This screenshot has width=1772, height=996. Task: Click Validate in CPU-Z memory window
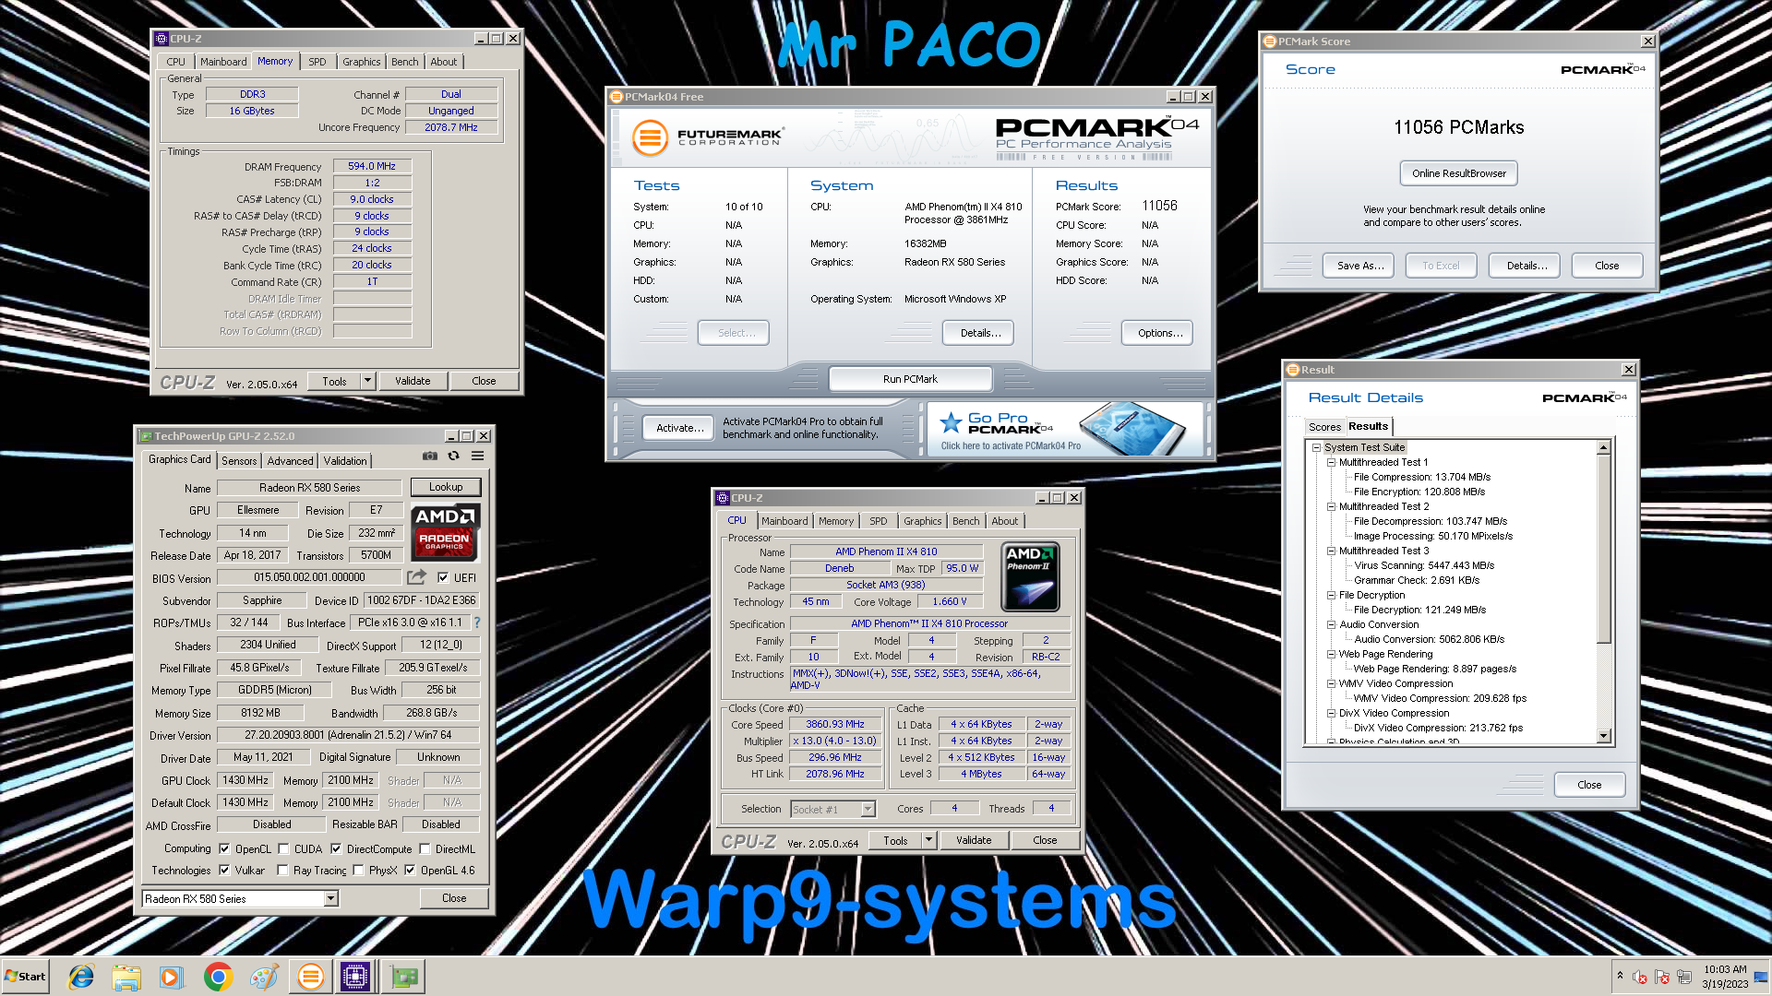pos(413,380)
